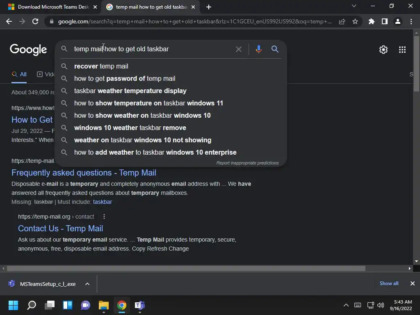Open the Extensions puzzle icon
Image resolution: width=420 pixels, height=315 pixels.
(x=372, y=21)
